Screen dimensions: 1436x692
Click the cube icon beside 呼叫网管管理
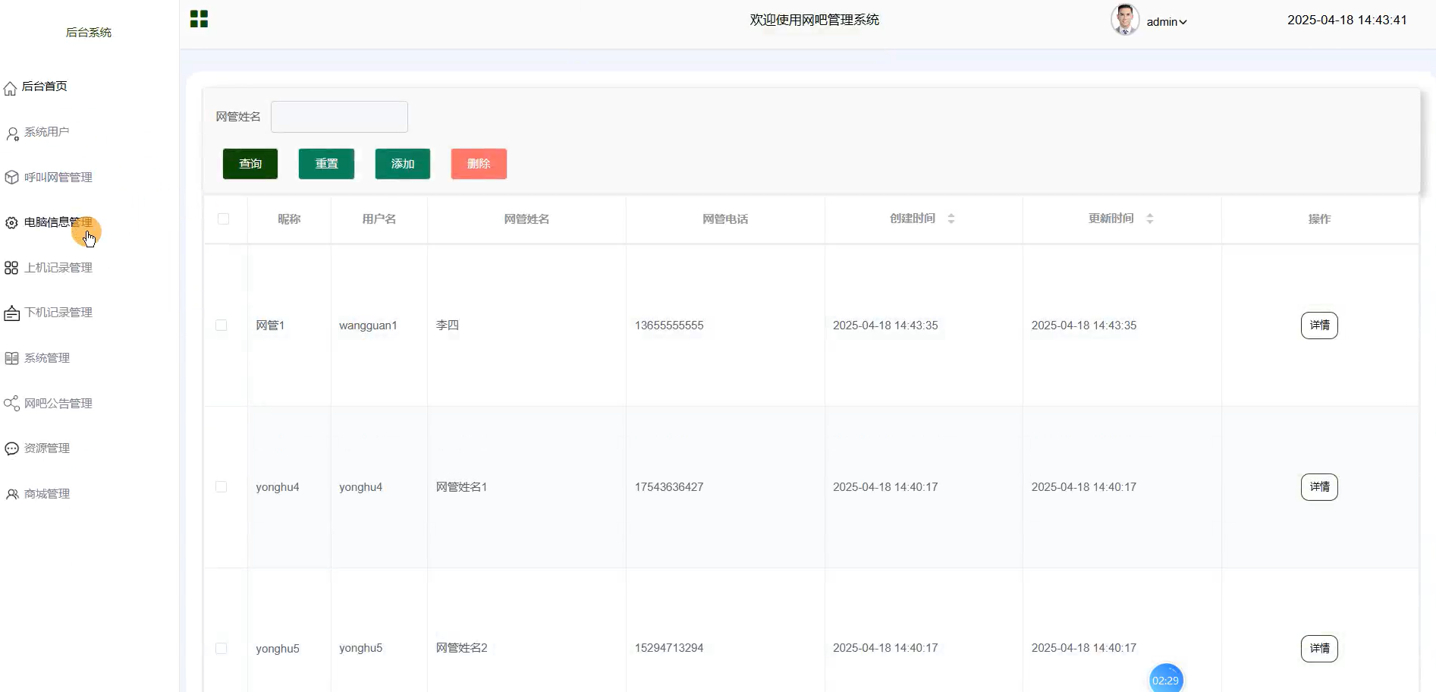pyautogui.click(x=11, y=177)
